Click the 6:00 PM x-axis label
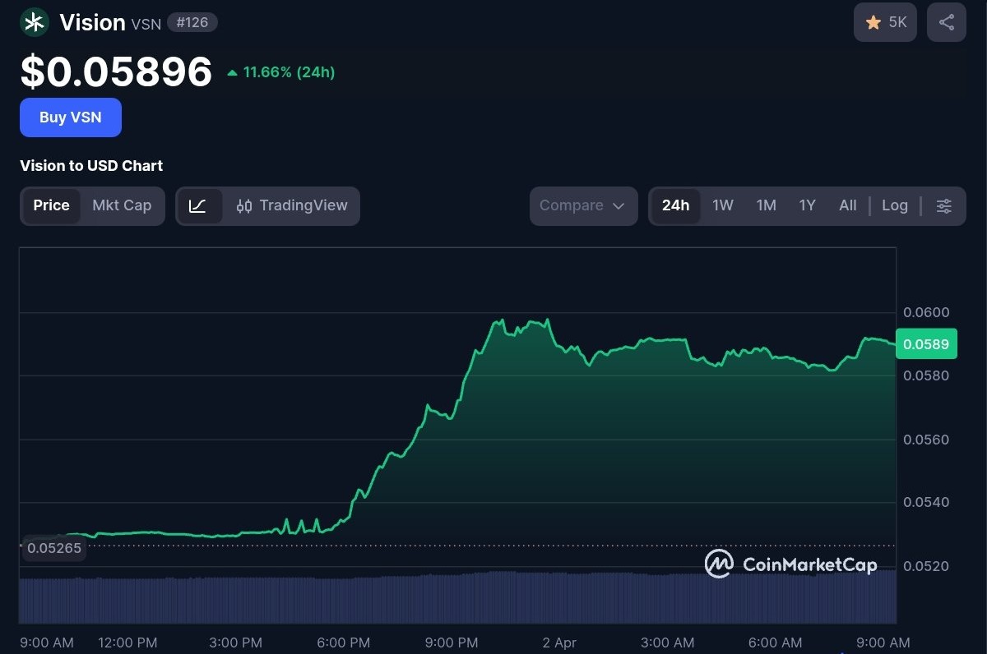Image resolution: width=987 pixels, height=654 pixels. point(343,642)
